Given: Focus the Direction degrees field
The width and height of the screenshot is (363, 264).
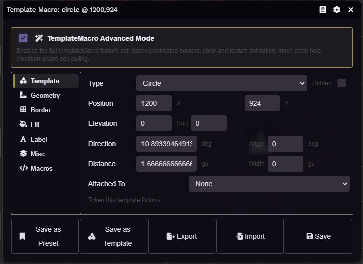Looking at the screenshot, I should pyautogui.click(x=167, y=144).
